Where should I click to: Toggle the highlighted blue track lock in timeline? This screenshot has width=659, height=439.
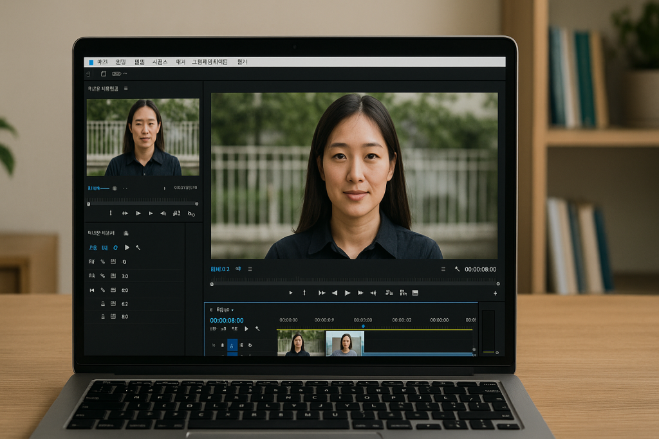click(x=232, y=346)
